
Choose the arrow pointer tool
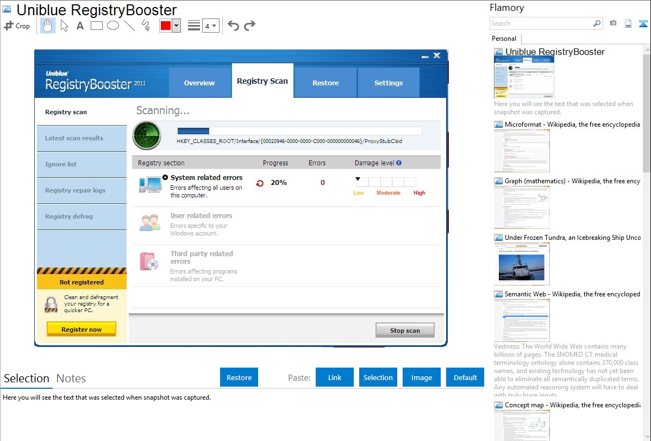pyautogui.click(x=64, y=26)
